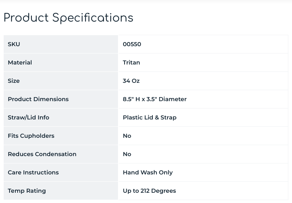Click the Hand Wash Only value

click(x=148, y=173)
